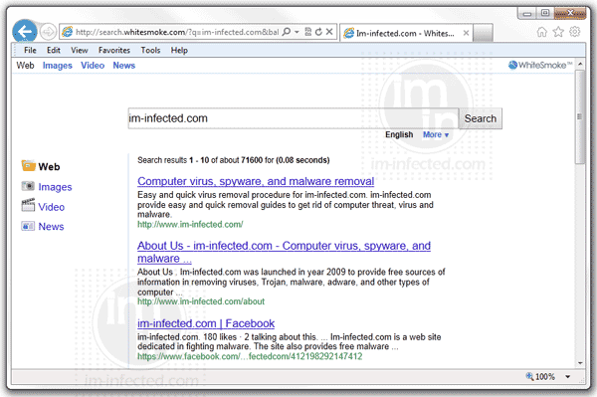Switch to Images in top navigation
597x397 pixels.
[57, 66]
